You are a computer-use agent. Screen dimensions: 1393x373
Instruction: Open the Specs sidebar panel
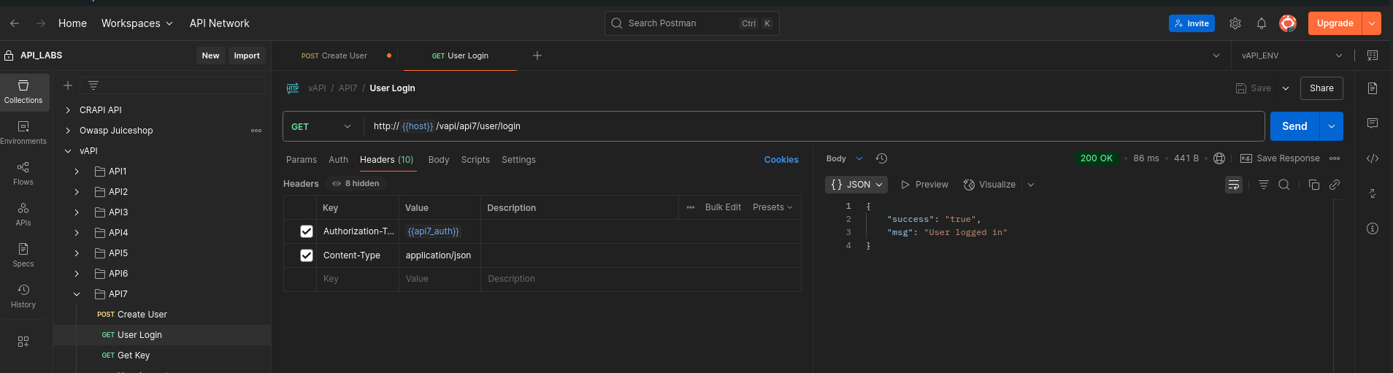pos(23,255)
